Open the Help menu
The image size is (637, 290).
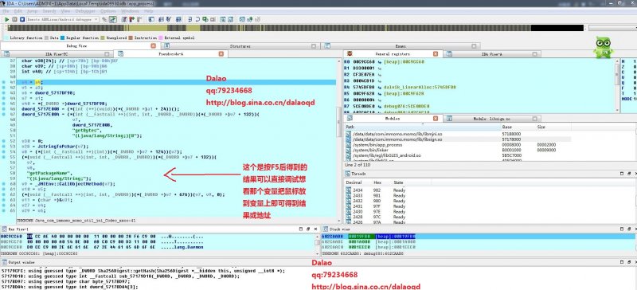pos(149,11)
